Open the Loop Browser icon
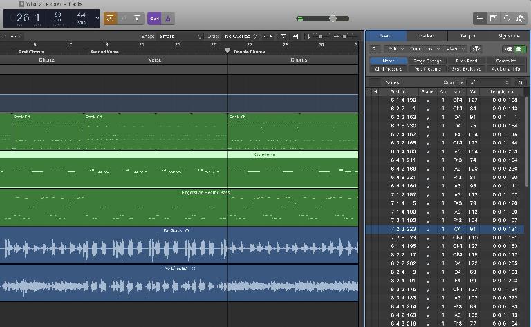The width and height of the screenshot is (531, 327). pos(506,19)
